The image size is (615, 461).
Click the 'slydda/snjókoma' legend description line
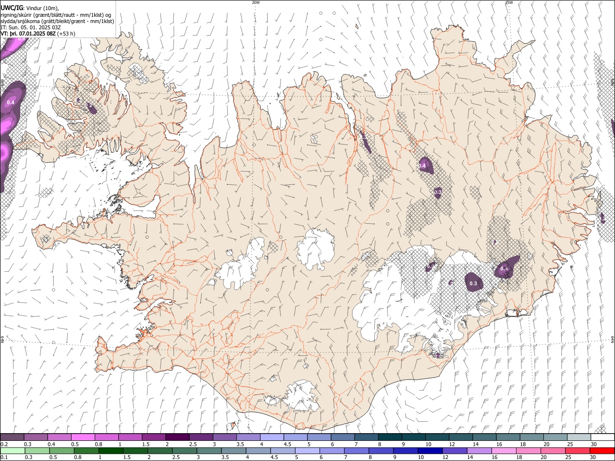(57, 22)
